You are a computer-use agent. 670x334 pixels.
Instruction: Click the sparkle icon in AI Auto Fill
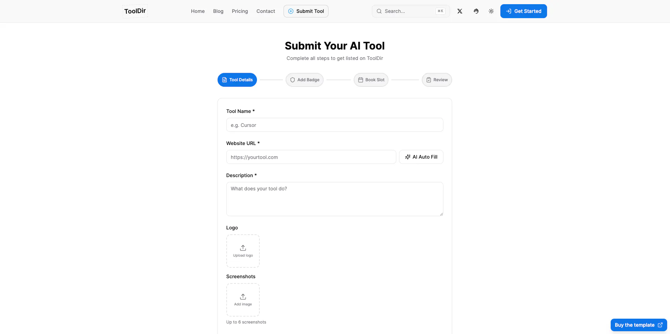[x=407, y=157]
